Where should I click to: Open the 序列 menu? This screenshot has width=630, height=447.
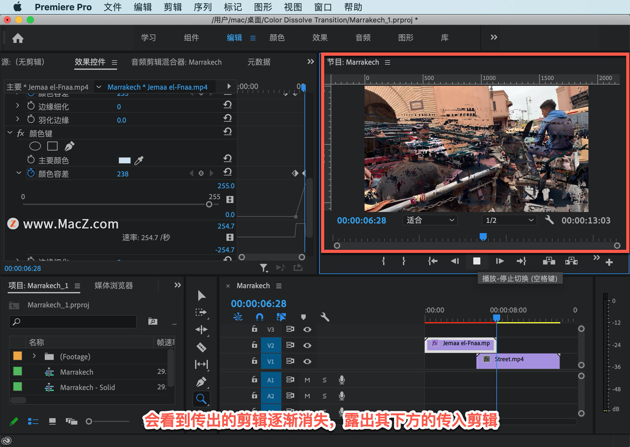[x=202, y=7]
